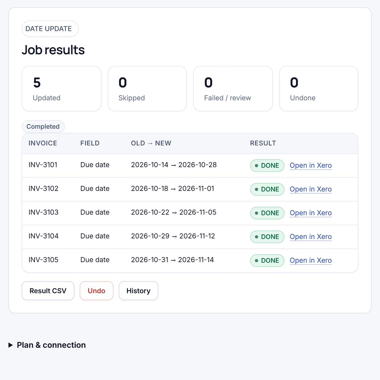Click the OLD → NEW column header
The width and height of the screenshot is (380, 380).
[x=151, y=143]
